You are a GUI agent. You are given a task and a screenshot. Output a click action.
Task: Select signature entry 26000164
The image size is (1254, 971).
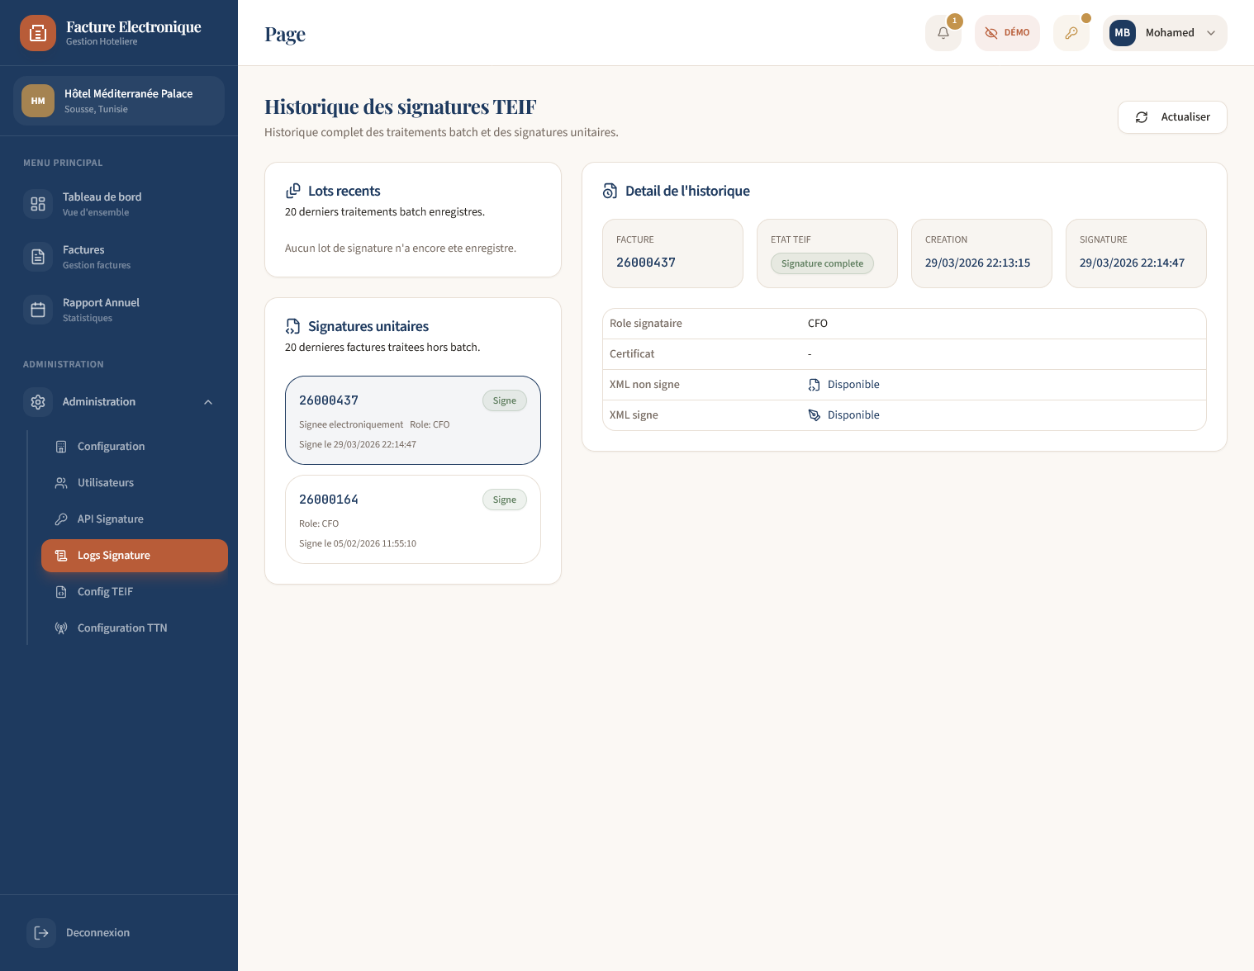(x=412, y=519)
